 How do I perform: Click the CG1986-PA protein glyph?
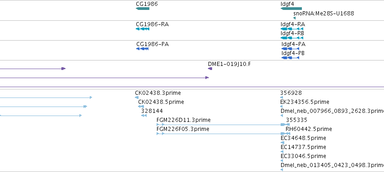(x=142, y=49)
